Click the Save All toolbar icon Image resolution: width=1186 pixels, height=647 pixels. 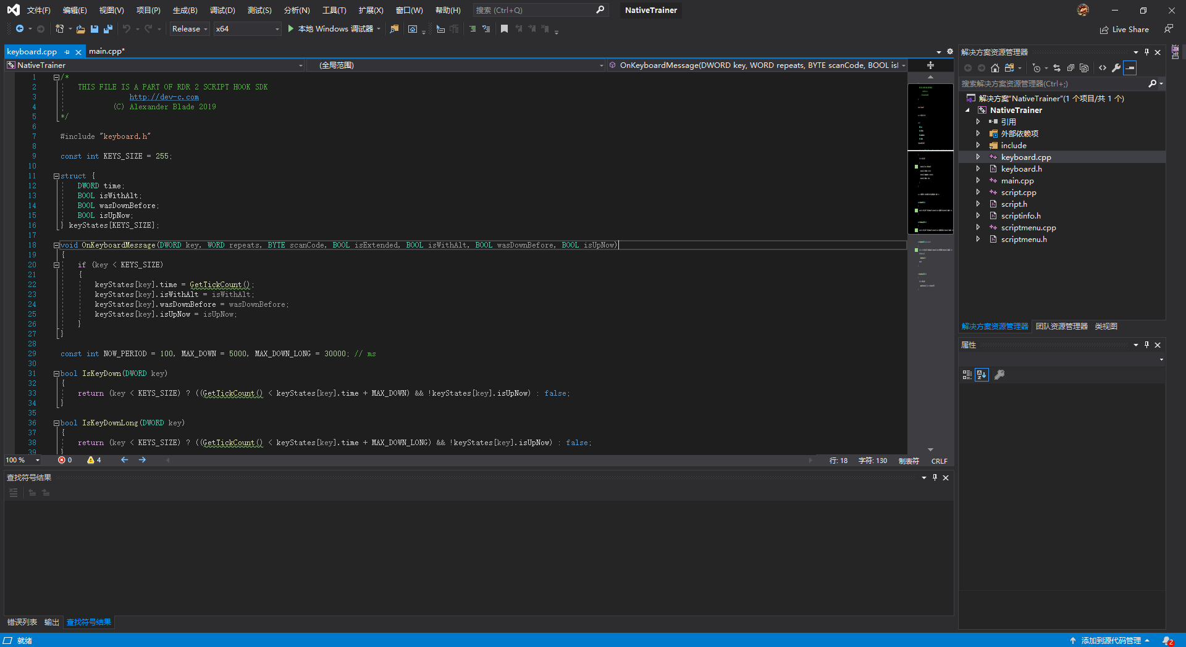tap(108, 29)
